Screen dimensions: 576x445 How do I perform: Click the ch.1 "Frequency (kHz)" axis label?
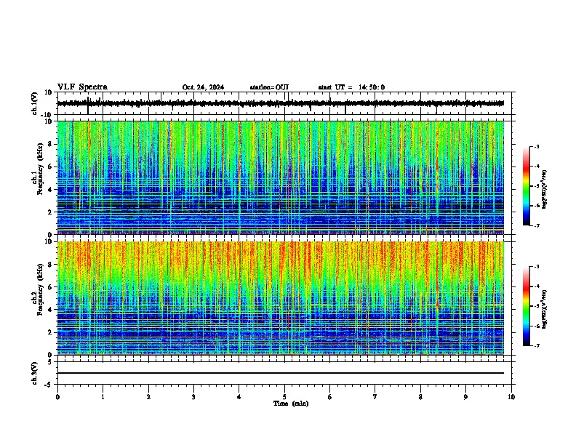[x=40, y=169]
